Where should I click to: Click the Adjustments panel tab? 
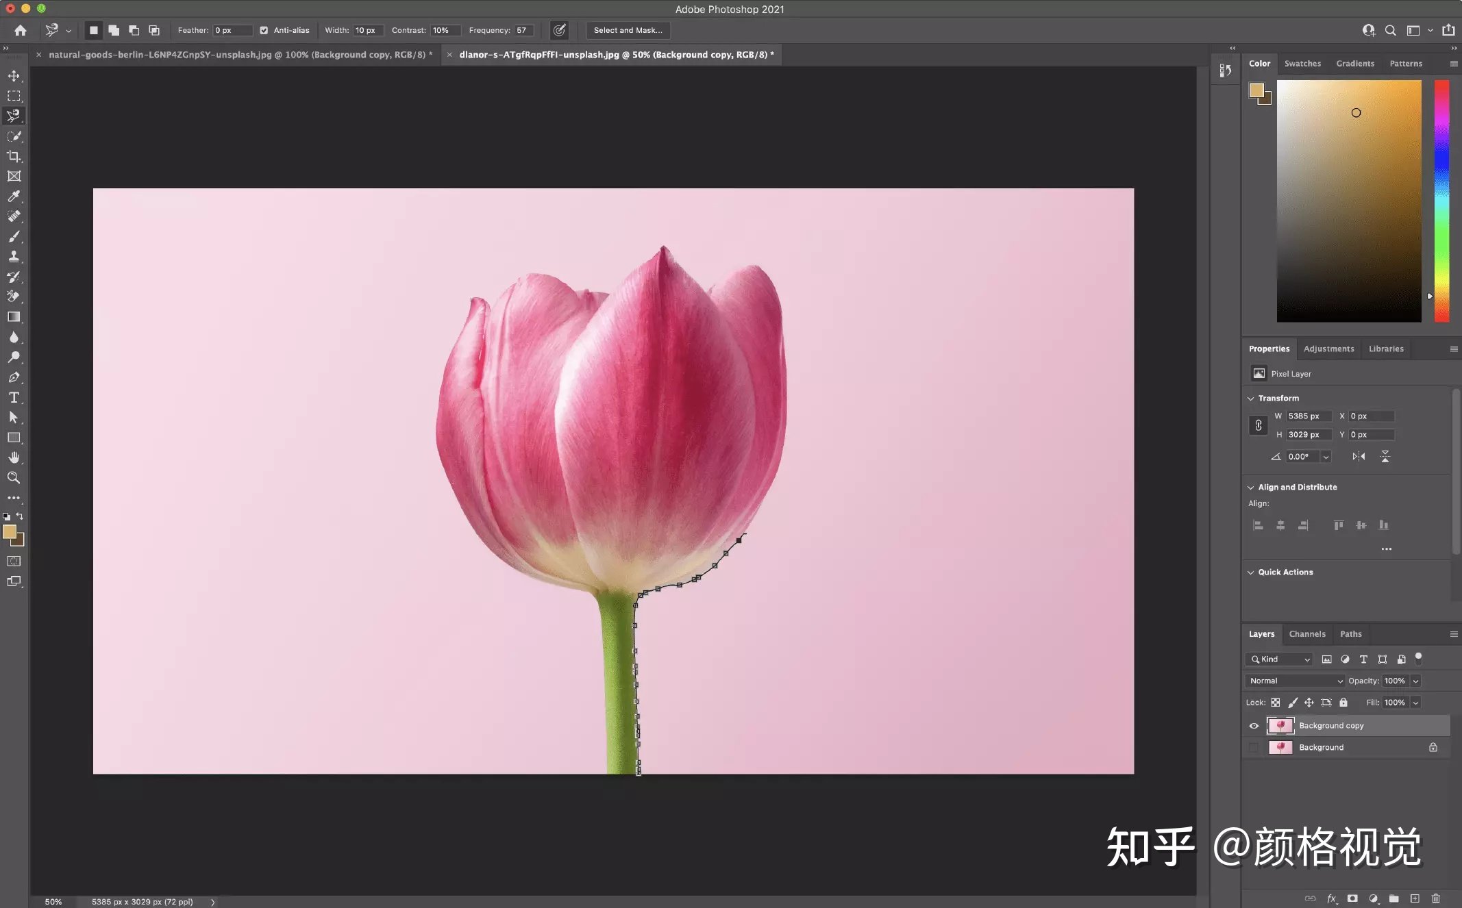(1329, 347)
